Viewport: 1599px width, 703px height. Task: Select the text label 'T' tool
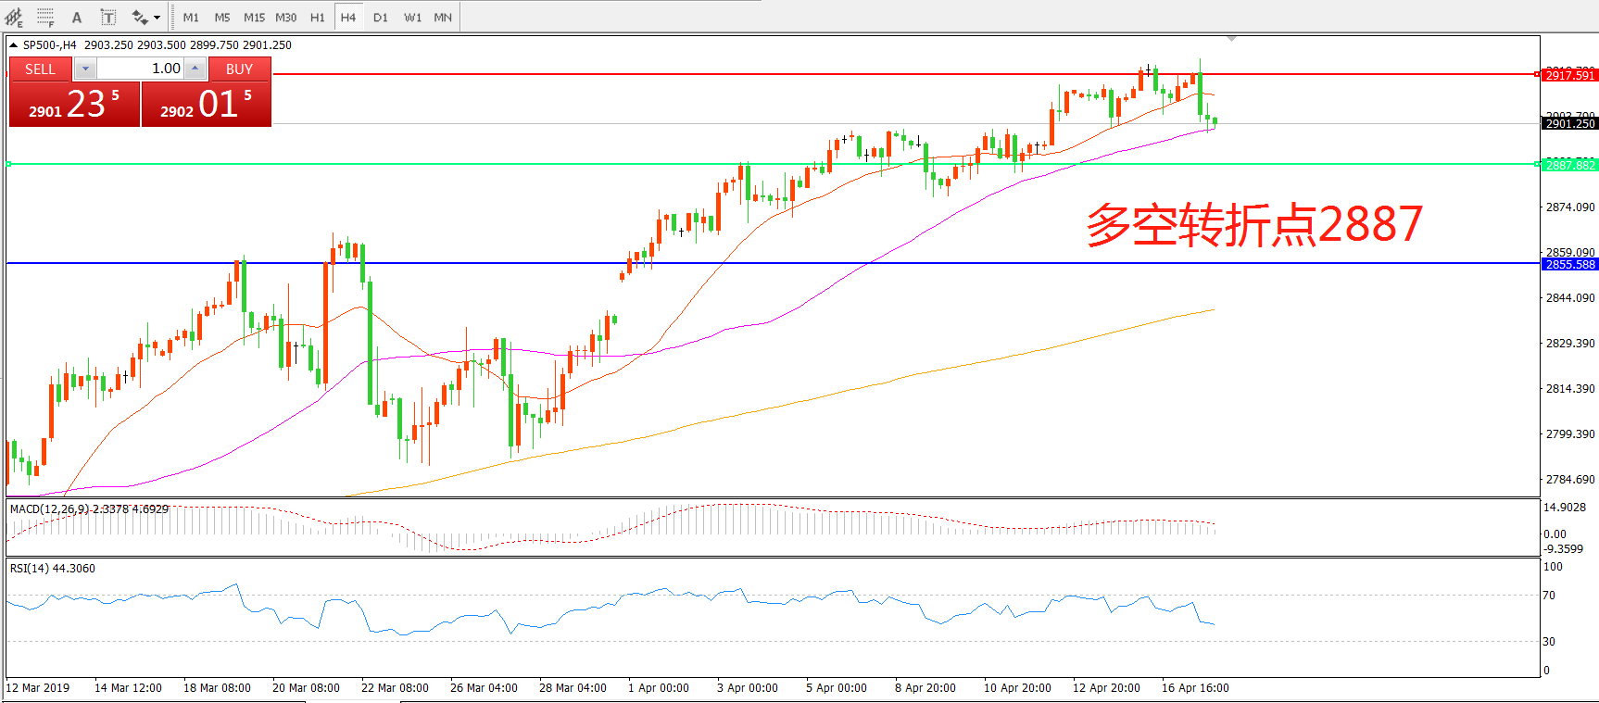(x=108, y=17)
